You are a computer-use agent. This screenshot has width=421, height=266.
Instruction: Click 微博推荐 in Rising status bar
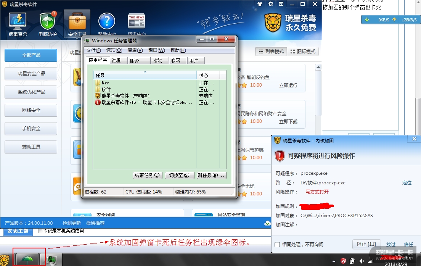click(95, 223)
